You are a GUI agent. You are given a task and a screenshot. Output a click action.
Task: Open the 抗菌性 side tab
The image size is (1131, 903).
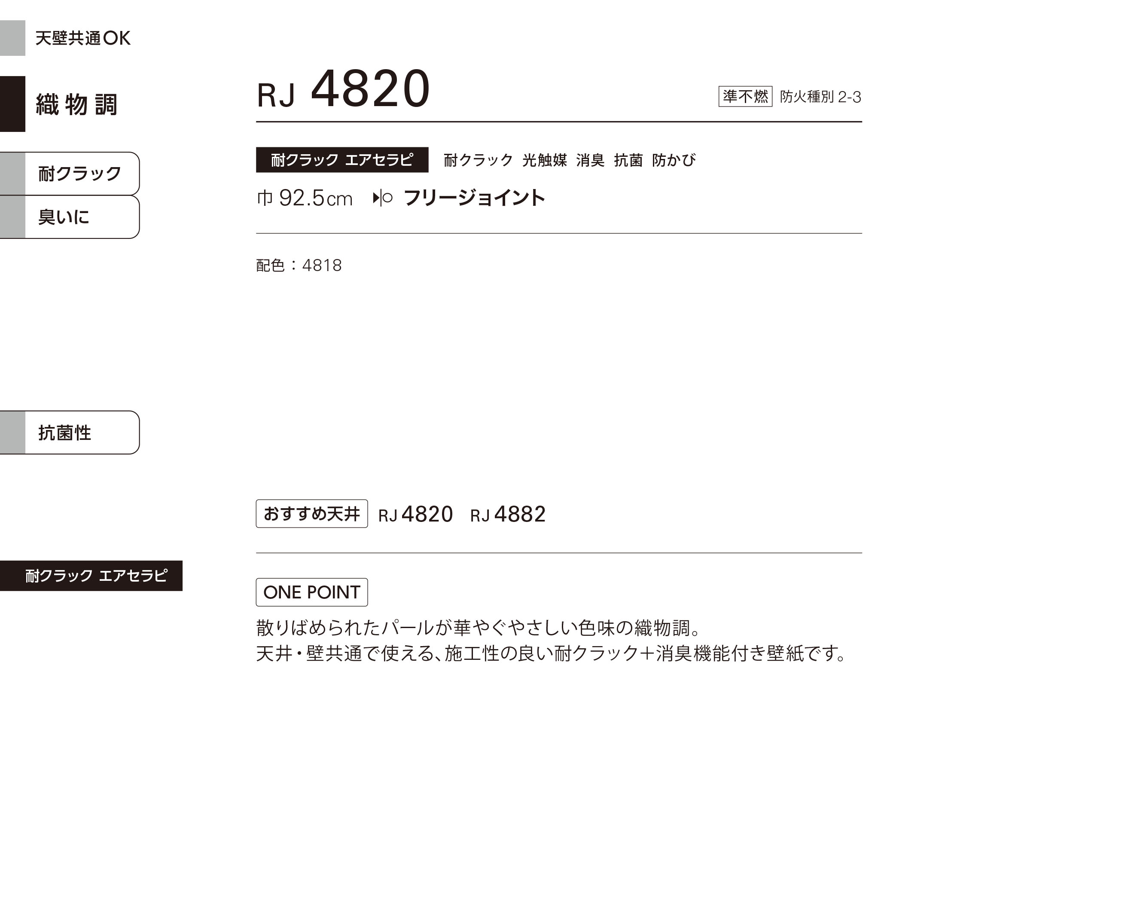click(70, 432)
